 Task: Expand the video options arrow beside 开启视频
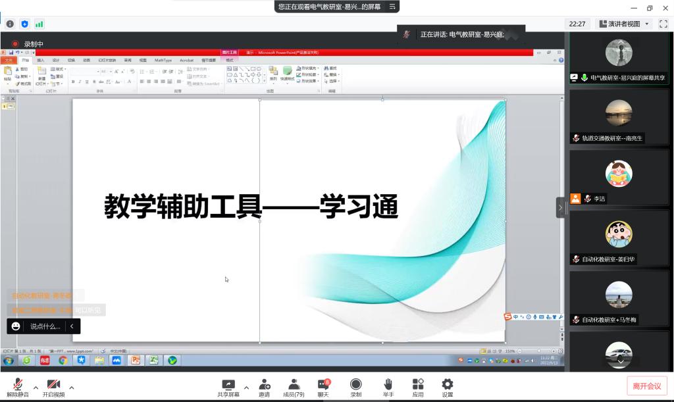tap(72, 387)
